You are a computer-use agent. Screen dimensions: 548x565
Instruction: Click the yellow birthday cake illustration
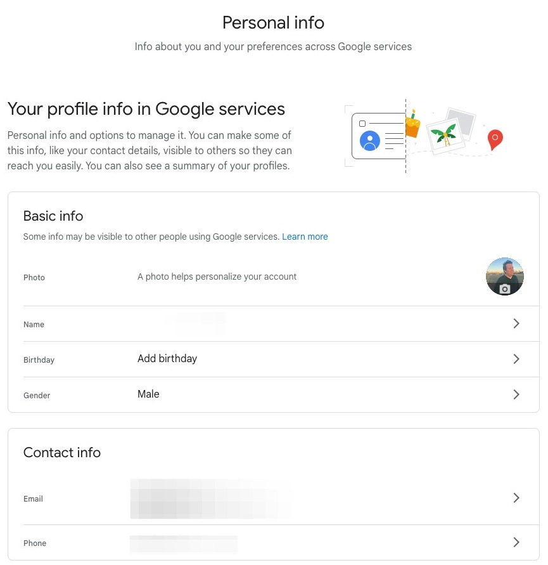[413, 124]
